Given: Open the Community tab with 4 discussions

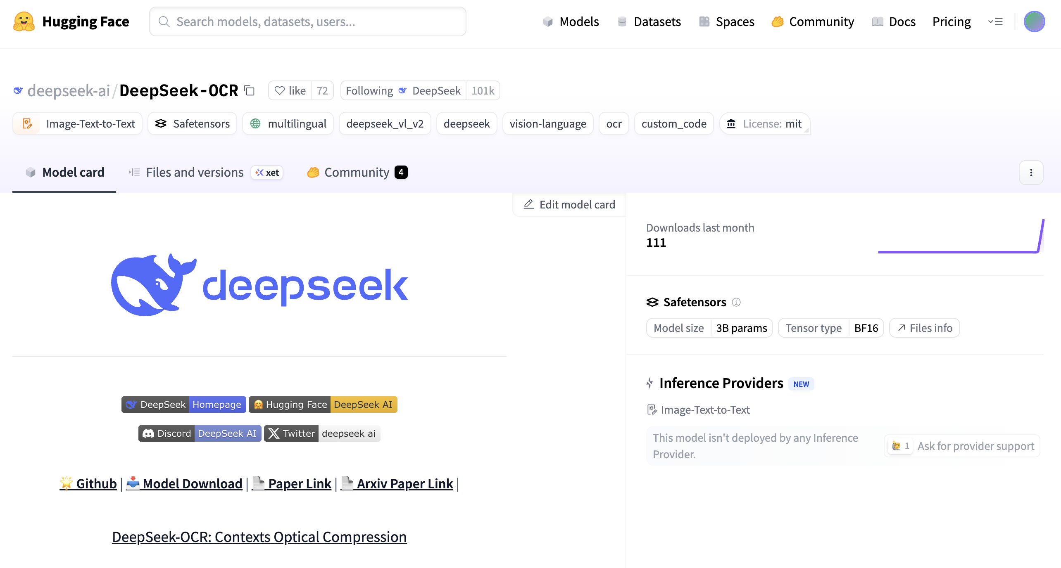Looking at the screenshot, I should tap(357, 173).
